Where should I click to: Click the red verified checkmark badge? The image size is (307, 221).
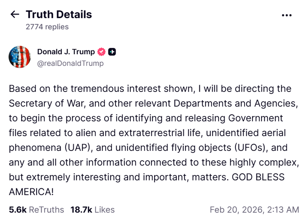point(102,52)
